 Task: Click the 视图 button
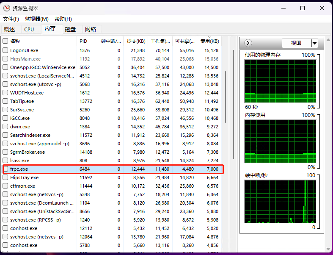pos(296,43)
